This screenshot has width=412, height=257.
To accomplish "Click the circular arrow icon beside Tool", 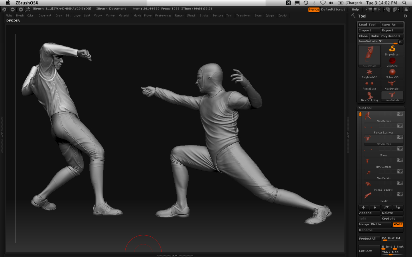I will pos(405,16).
